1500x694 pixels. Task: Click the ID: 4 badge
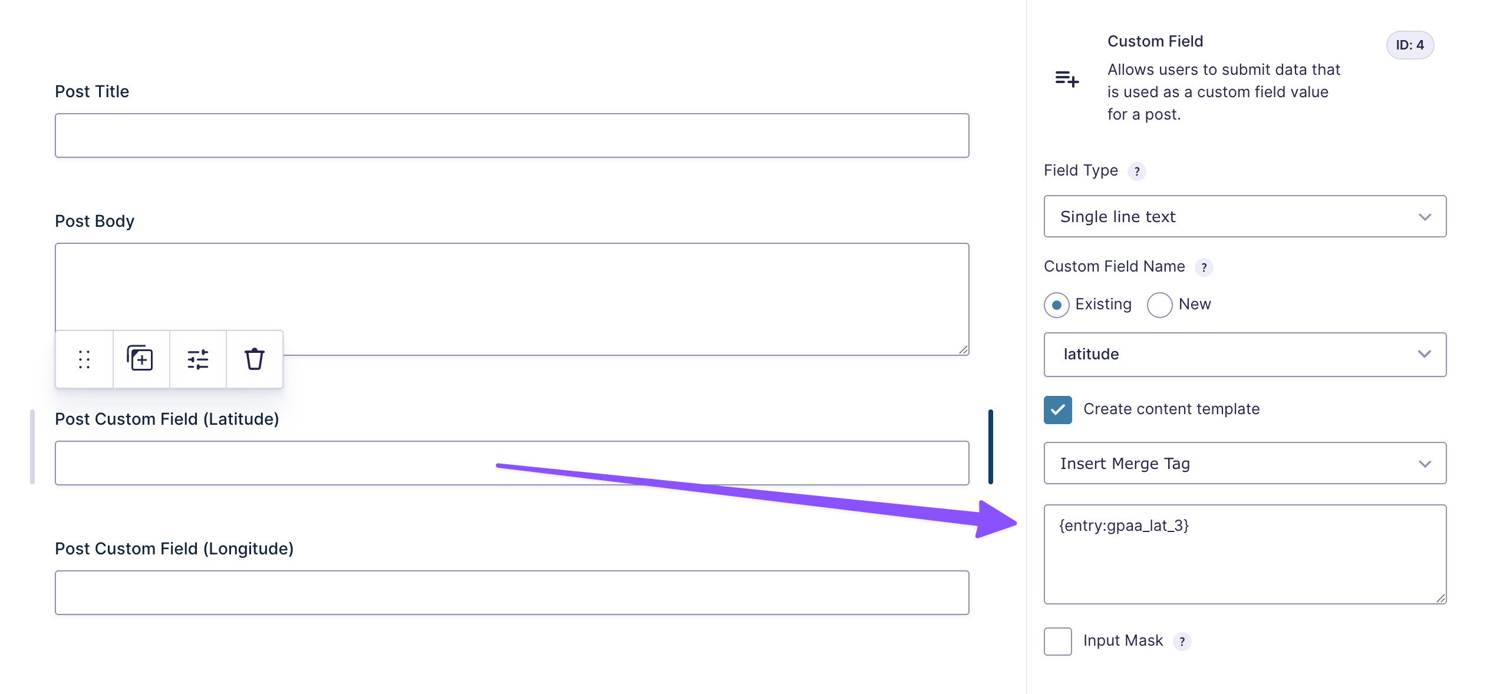pyautogui.click(x=1410, y=45)
